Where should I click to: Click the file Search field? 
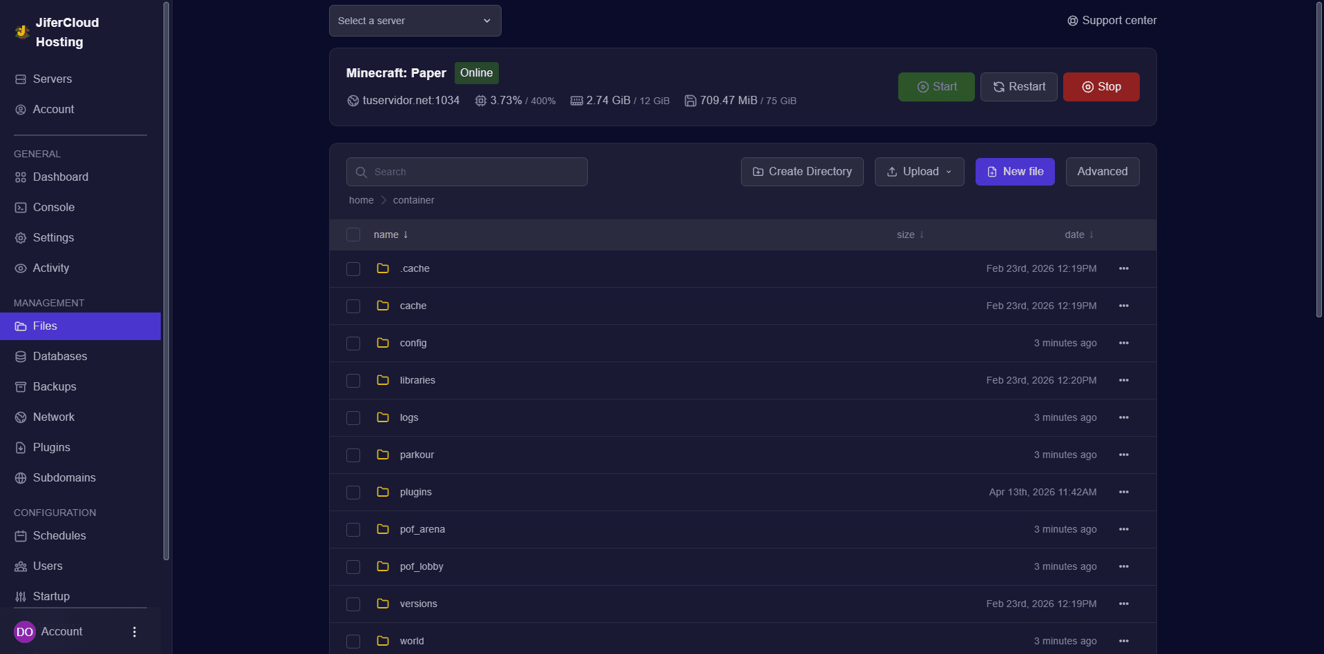(x=467, y=172)
